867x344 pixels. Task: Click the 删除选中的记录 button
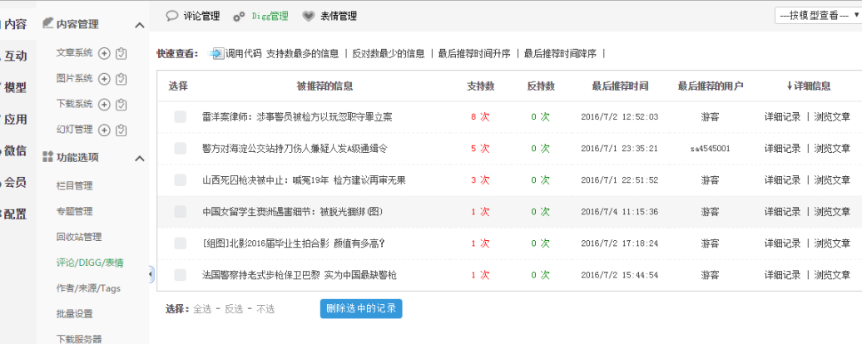pos(361,308)
